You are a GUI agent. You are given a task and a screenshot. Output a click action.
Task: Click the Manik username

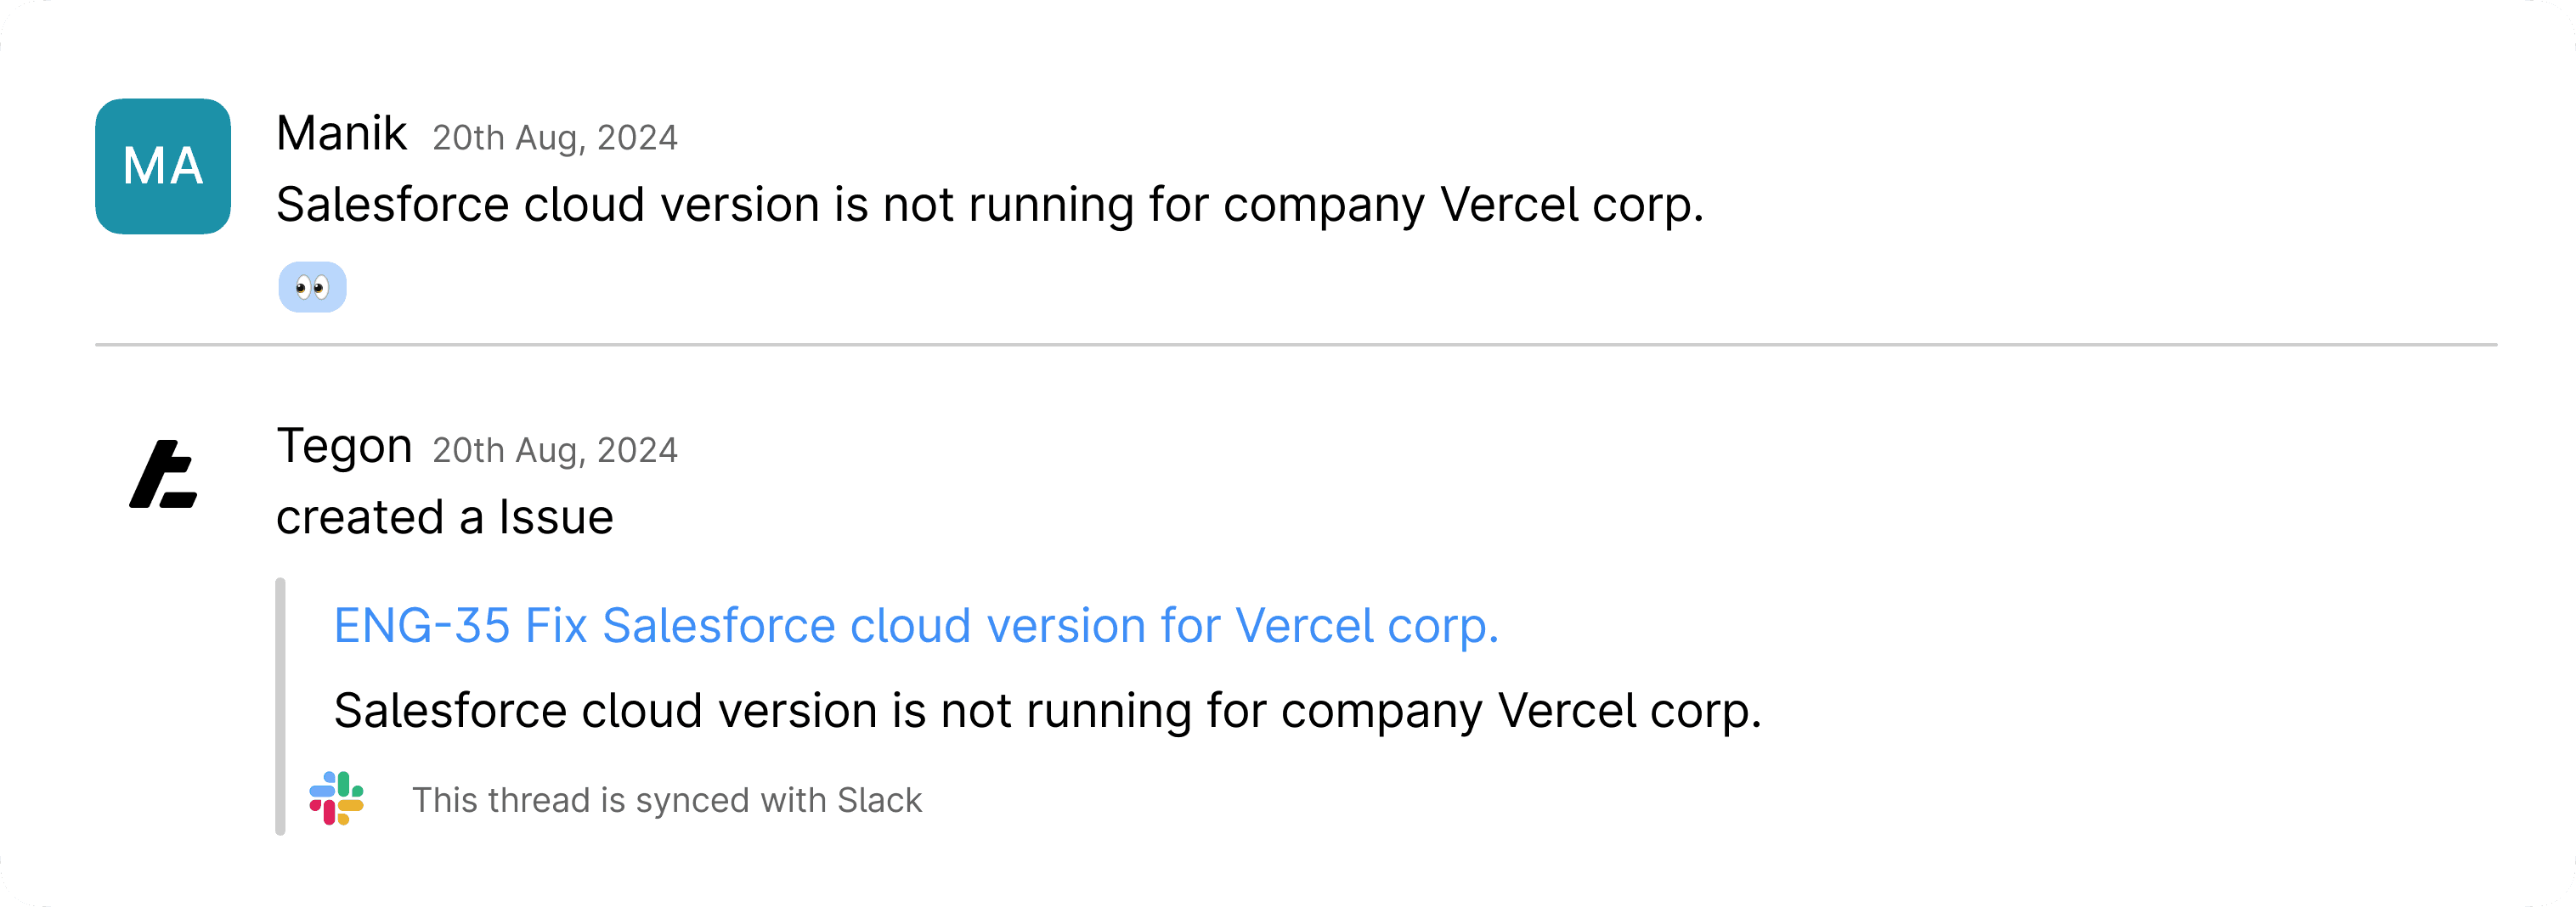(x=341, y=133)
